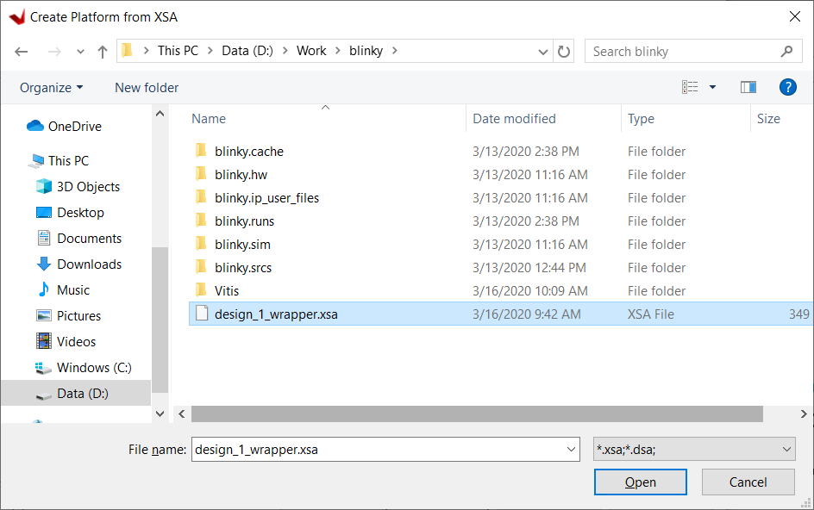
Task: Open Desktop in the sidebar
Action: tap(71, 213)
